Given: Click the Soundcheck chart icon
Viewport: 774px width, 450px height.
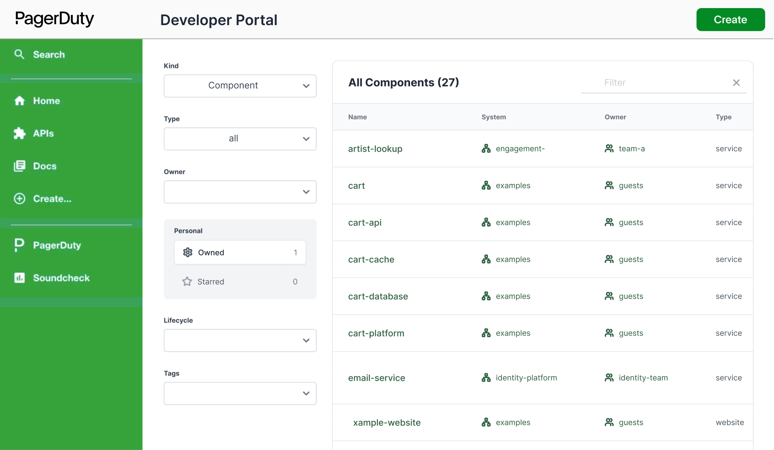Looking at the screenshot, I should (19, 278).
